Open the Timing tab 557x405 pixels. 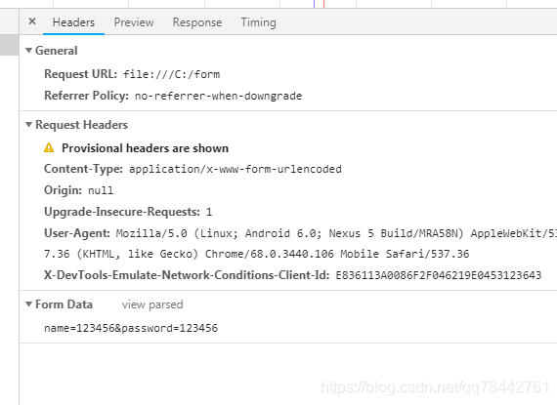click(x=258, y=22)
